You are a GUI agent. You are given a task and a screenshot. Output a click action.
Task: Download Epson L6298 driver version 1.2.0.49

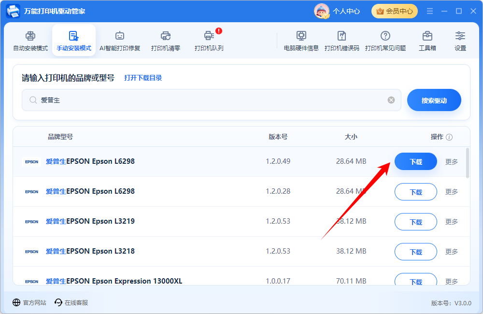(x=416, y=161)
